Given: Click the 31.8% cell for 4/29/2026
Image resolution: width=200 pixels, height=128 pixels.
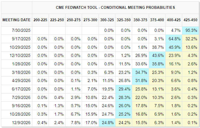Looking at the screenshot, I should [x=140, y=81].
